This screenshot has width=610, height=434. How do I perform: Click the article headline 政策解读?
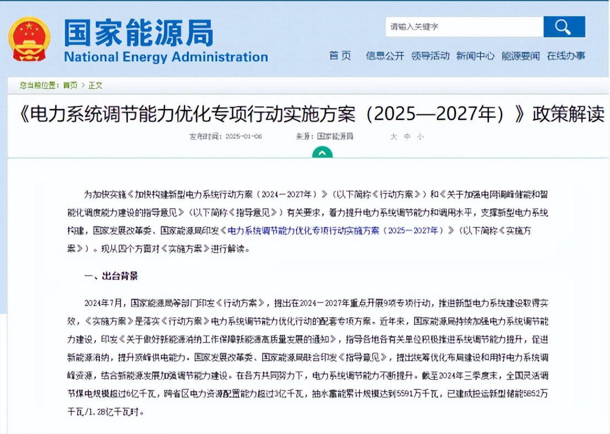tap(312, 114)
